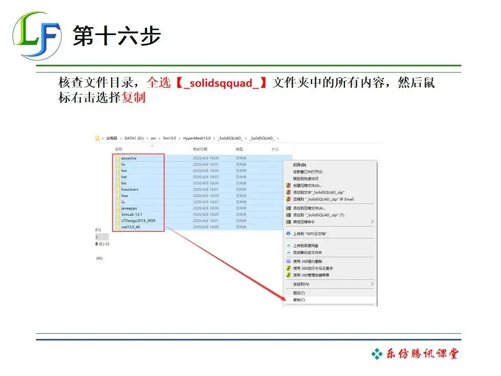Image resolution: width=501 pixels, height=376 pixels.
Task: Select the io folder name
Action: [x=123, y=202]
